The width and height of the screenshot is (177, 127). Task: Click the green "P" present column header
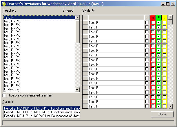(x=158, y=18)
